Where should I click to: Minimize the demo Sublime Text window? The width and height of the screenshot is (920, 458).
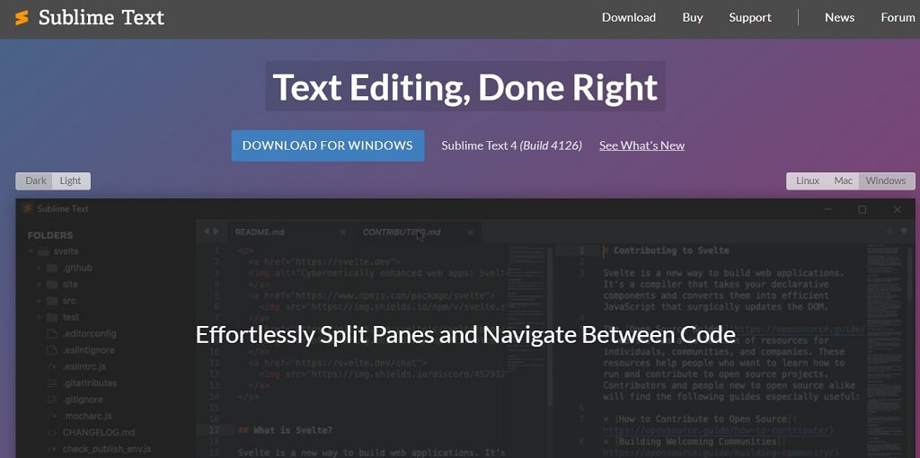pos(827,209)
